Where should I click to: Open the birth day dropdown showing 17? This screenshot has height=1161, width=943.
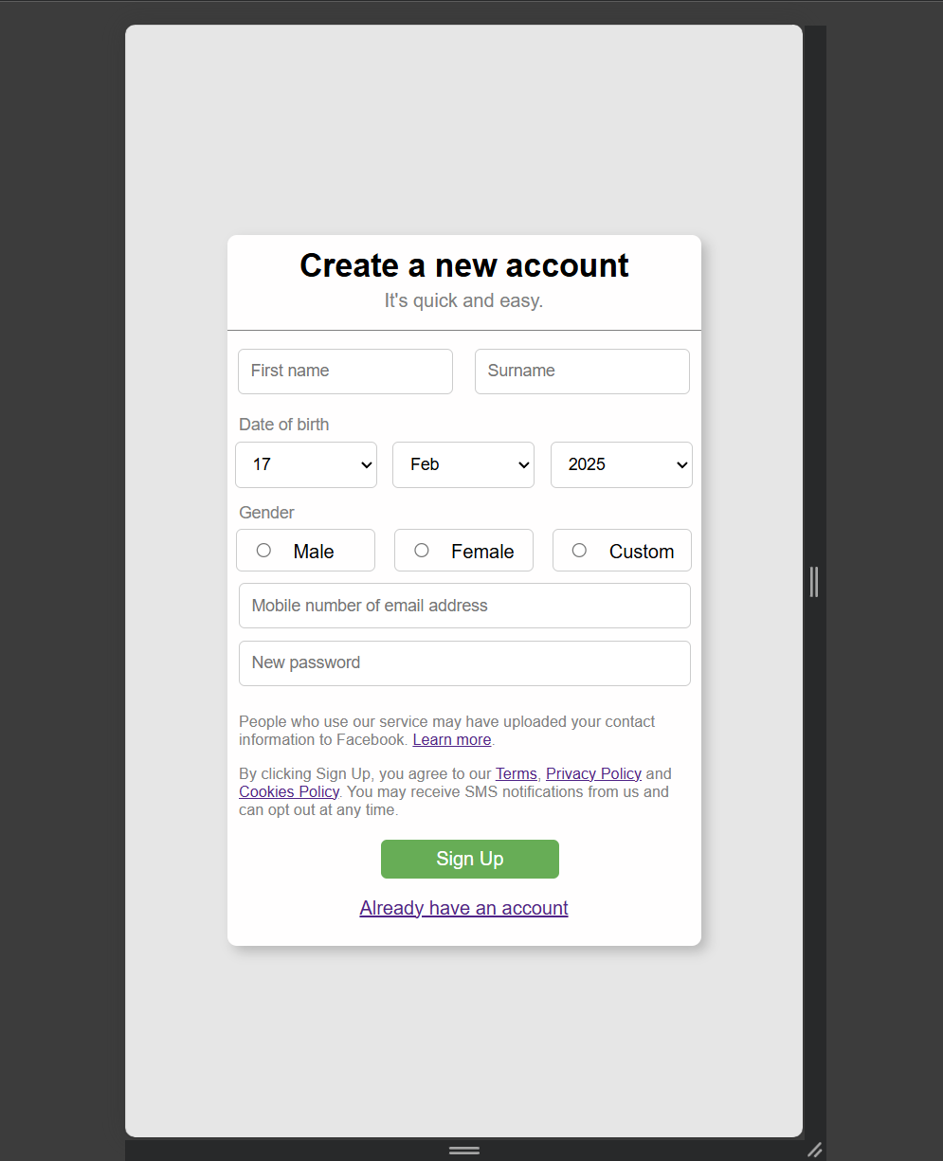[306, 464]
